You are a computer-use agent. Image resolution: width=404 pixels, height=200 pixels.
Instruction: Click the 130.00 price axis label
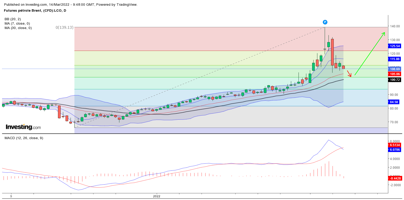click(395, 40)
